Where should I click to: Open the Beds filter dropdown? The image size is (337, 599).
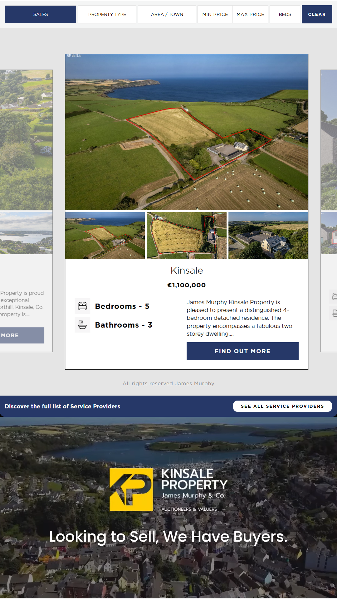(x=285, y=14)
